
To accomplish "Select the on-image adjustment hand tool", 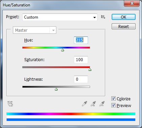I will [10, 104].
